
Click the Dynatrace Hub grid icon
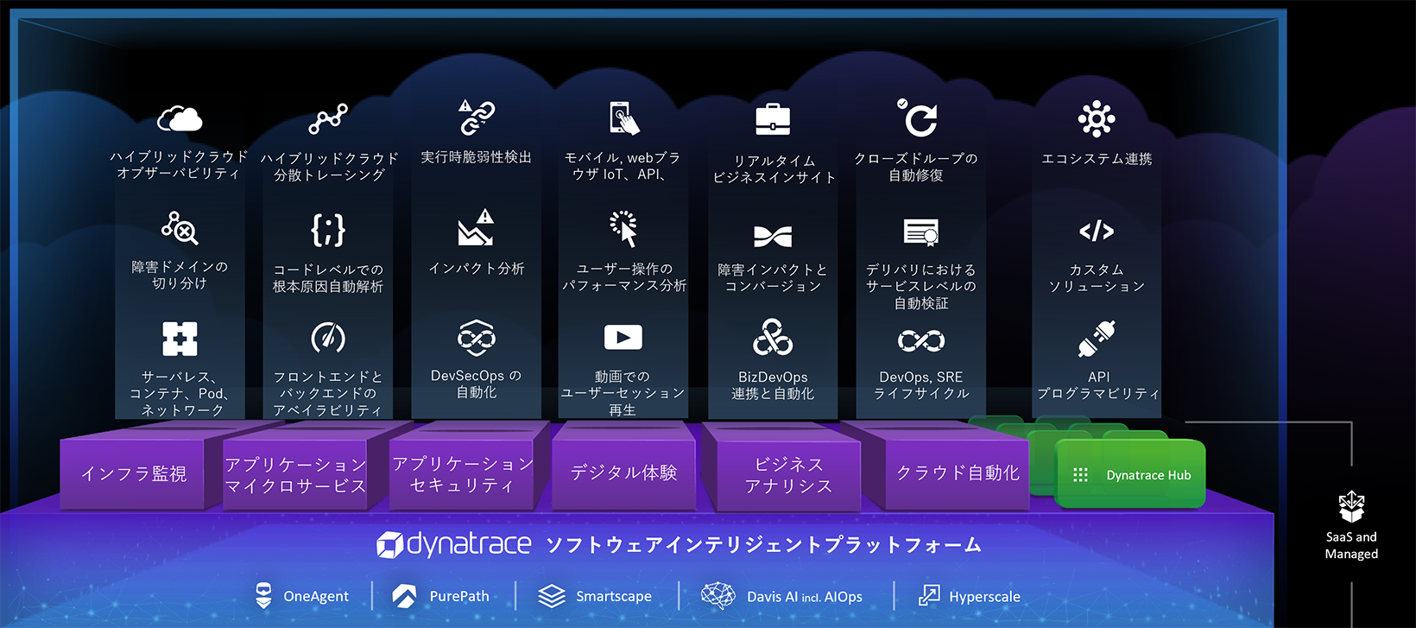(x=1080, y=475)
